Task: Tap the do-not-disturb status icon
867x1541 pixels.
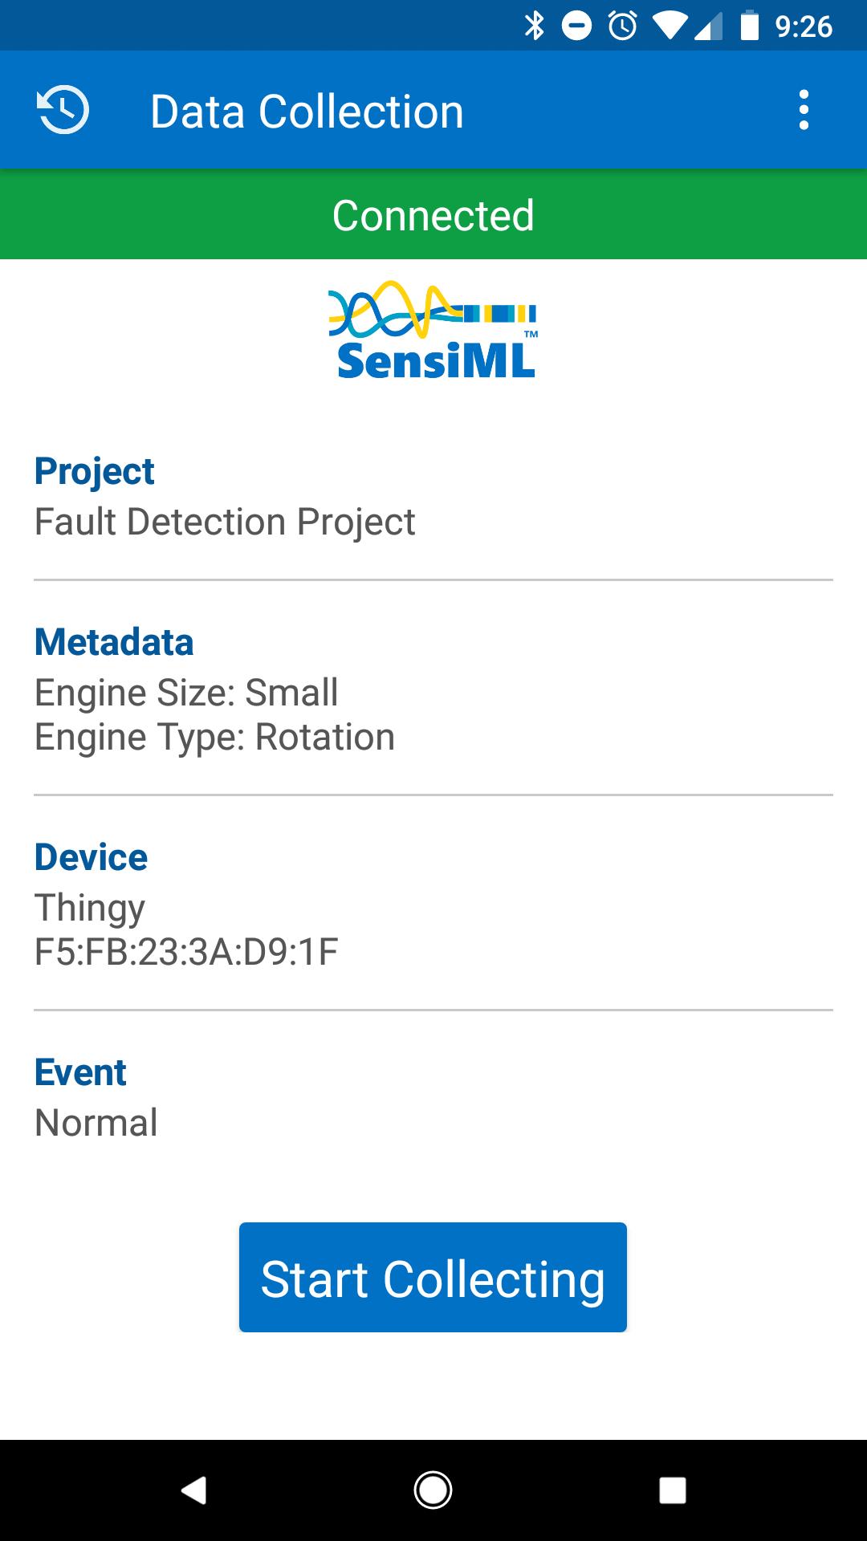Action: [x=576, y=26]
